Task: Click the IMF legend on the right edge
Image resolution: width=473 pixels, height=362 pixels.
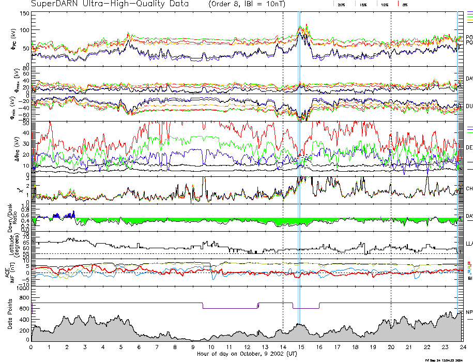Action: click(469, 271)
